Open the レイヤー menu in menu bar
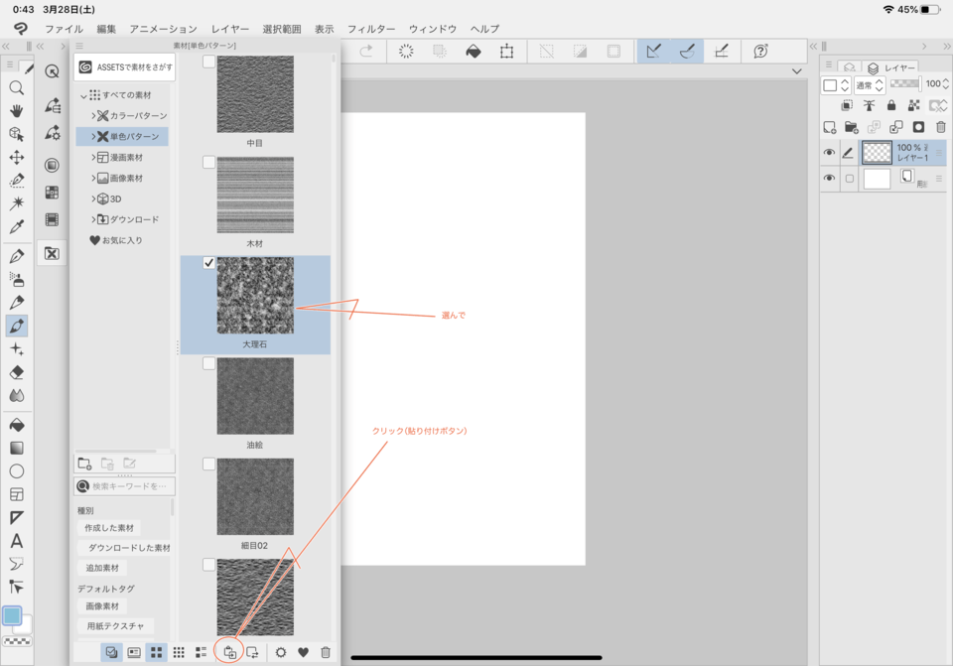Image resolution: width=953 pixels, height=666 pixels. [230, 30]
